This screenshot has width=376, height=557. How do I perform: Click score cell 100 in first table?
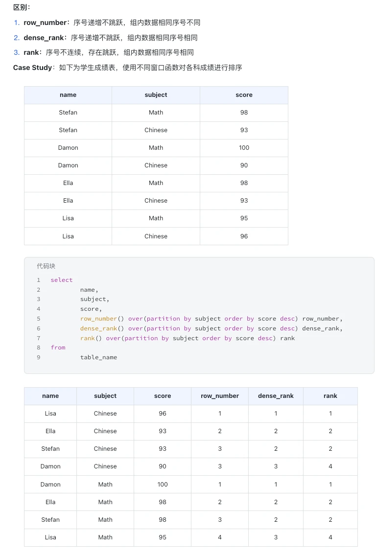[x=244, y=148]
